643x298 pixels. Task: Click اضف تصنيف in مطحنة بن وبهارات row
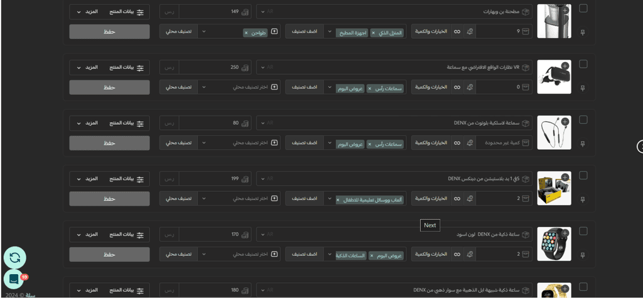(305, 31)
